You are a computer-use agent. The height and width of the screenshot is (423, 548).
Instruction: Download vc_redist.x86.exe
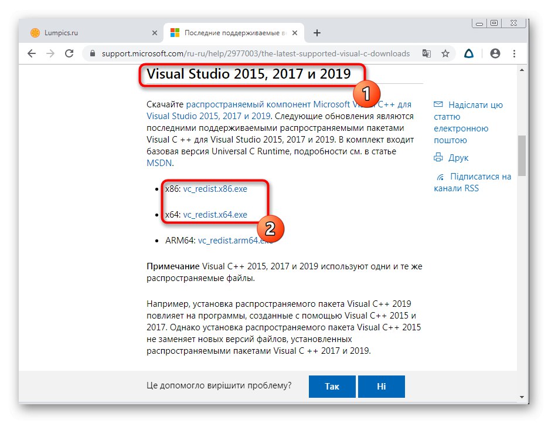click(x=215, y=189)
